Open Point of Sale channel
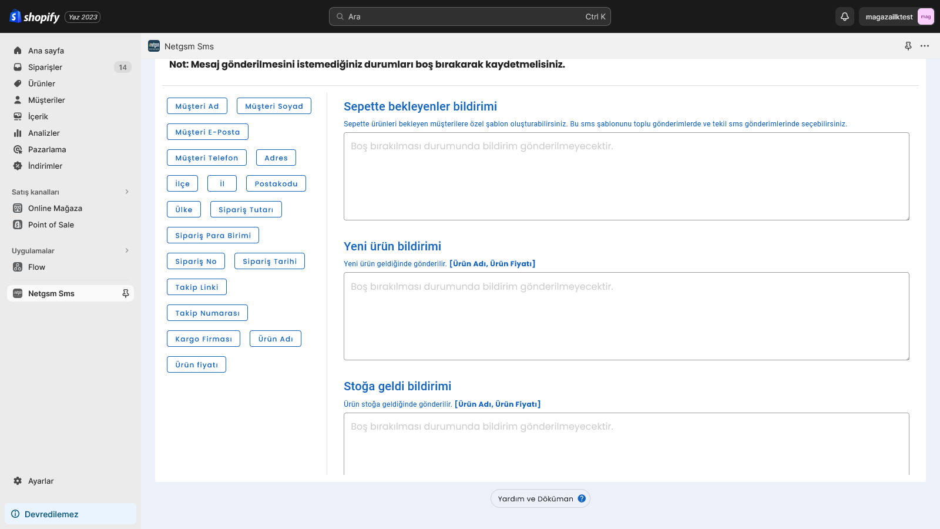940x529 pixels. (70, 225)
